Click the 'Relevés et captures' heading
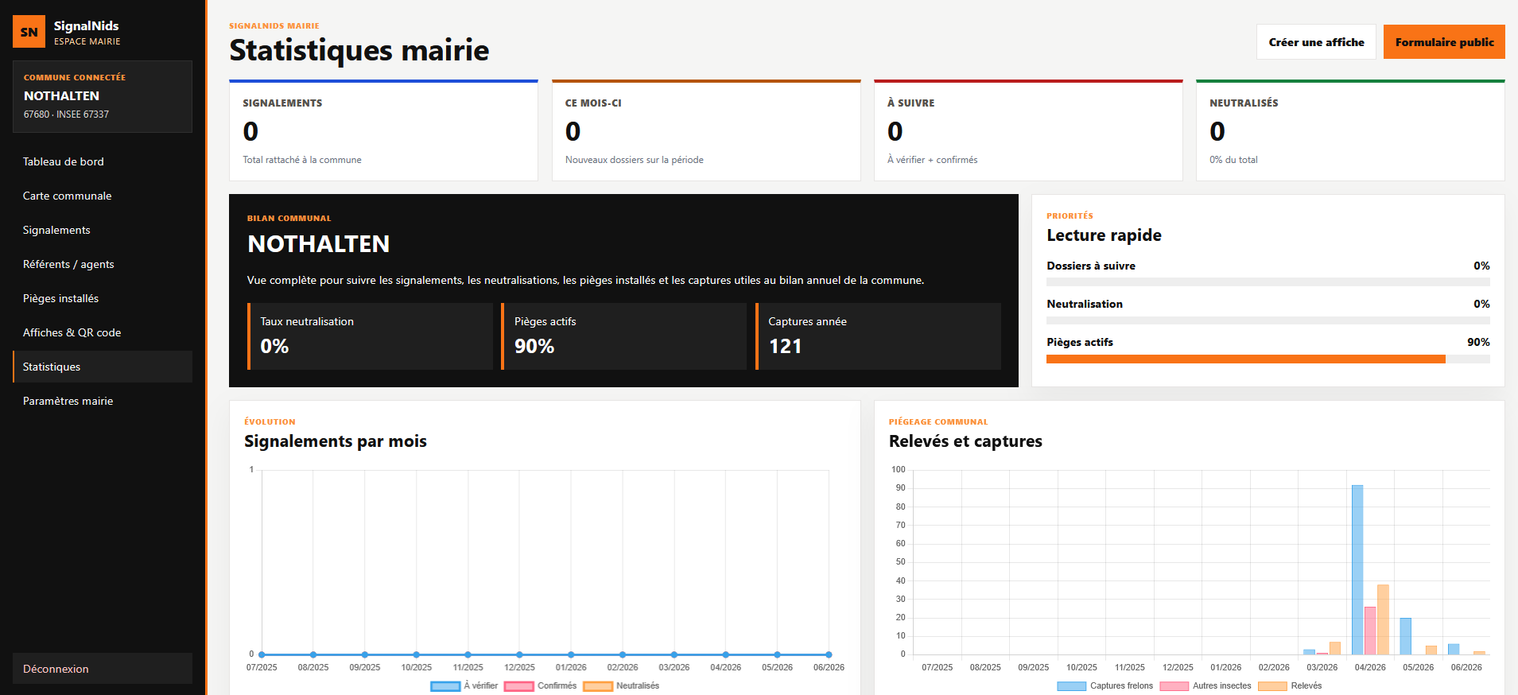 [965, 441]
